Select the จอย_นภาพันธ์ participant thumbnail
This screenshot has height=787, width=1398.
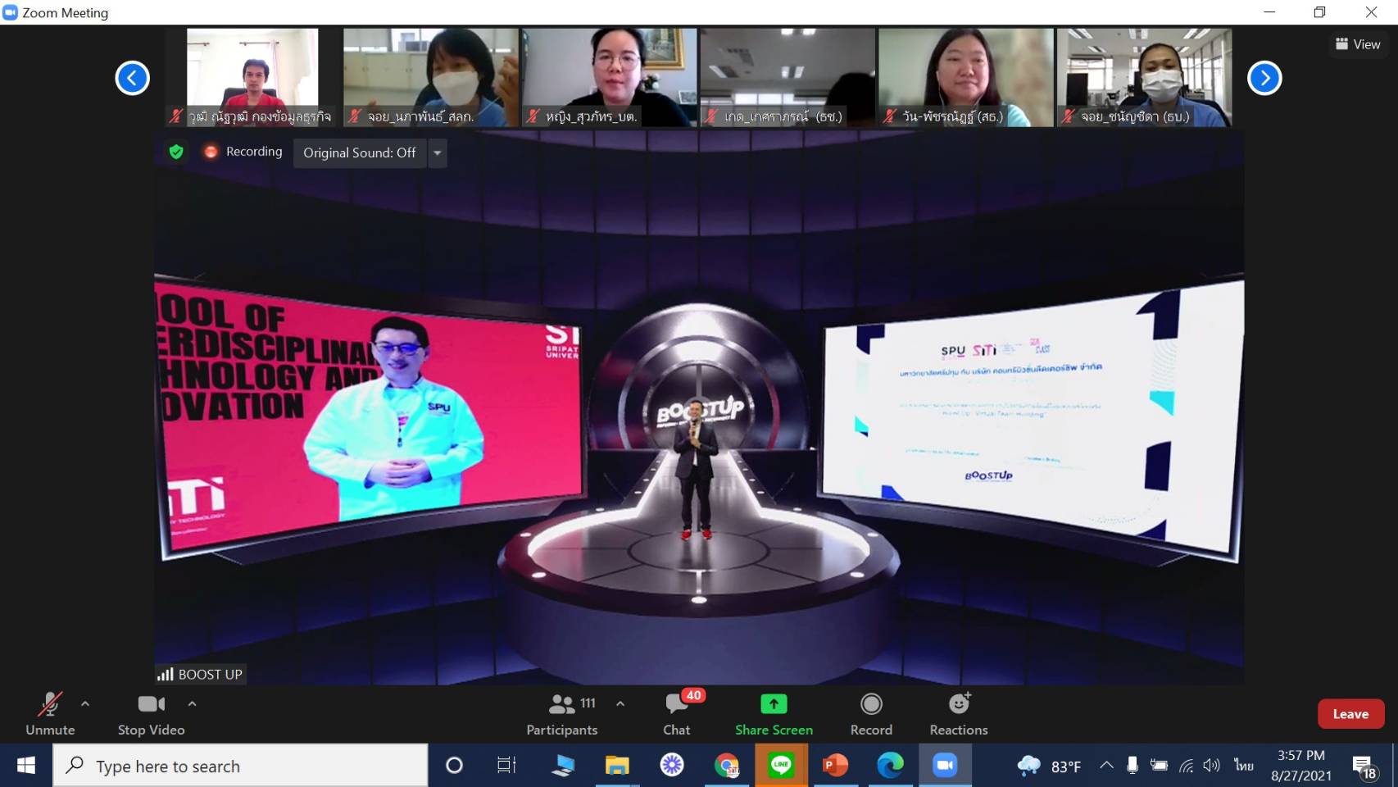coord(430,77)
